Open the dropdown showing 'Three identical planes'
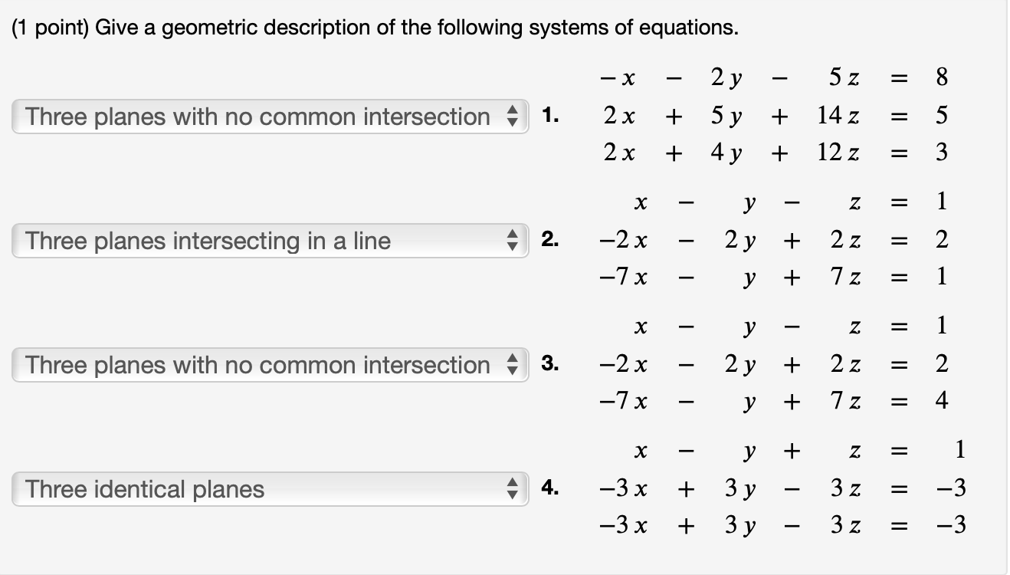The width and height of the screenshot is (1010, 575). click(268, 489)
